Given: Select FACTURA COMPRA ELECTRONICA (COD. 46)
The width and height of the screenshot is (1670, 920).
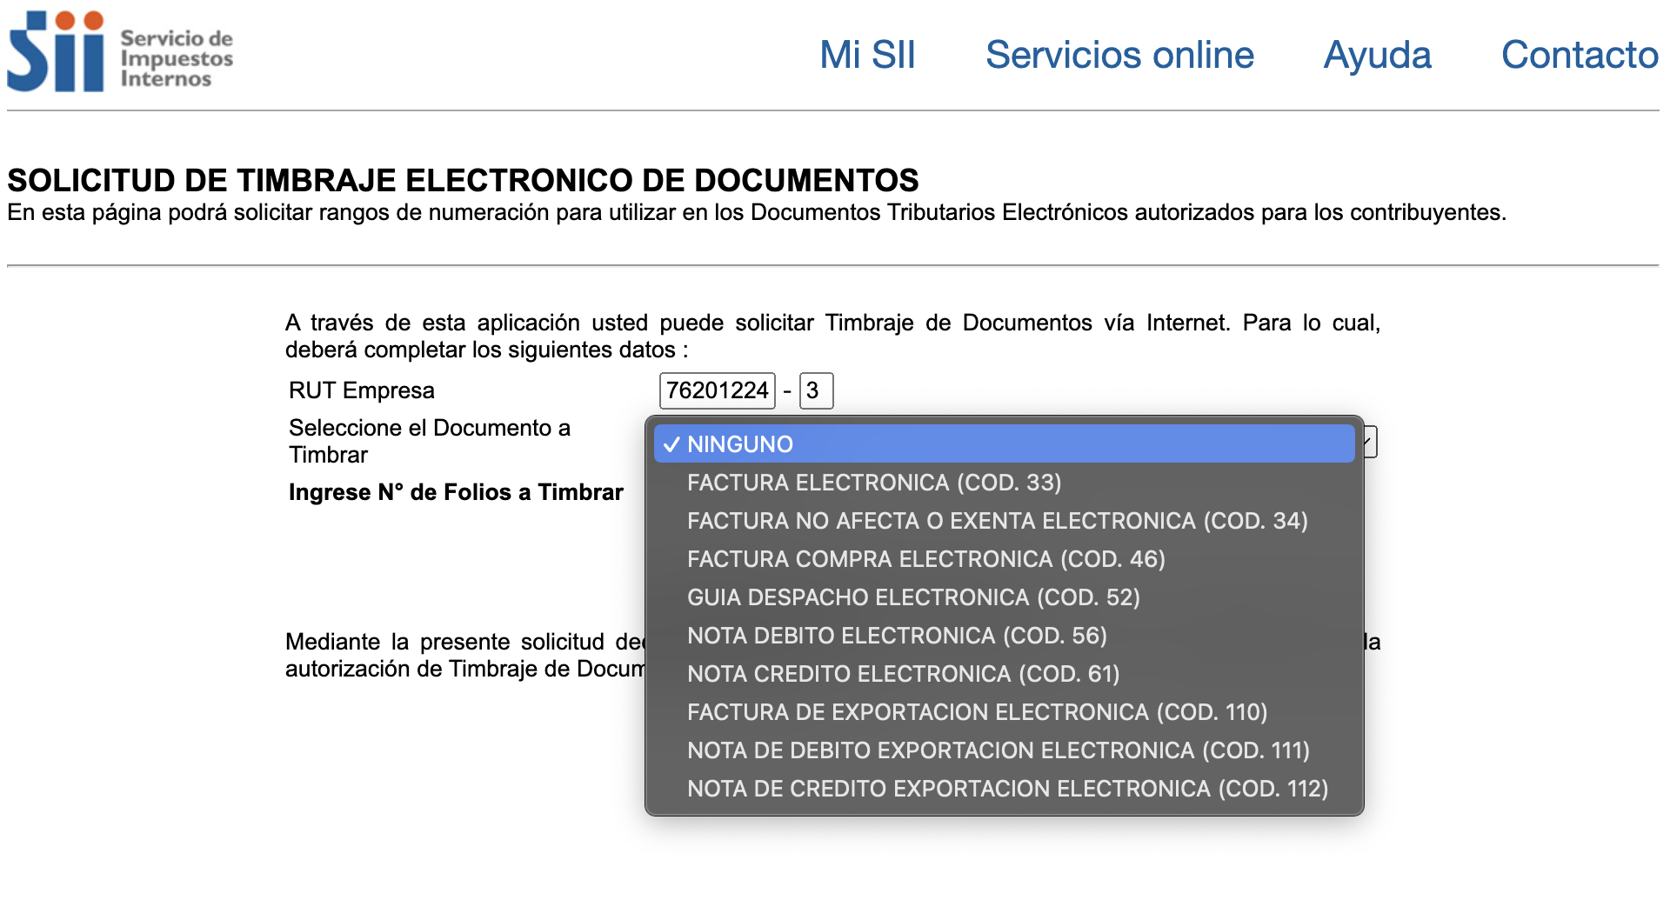Looking at the screenshot, I should point(1005,558).
